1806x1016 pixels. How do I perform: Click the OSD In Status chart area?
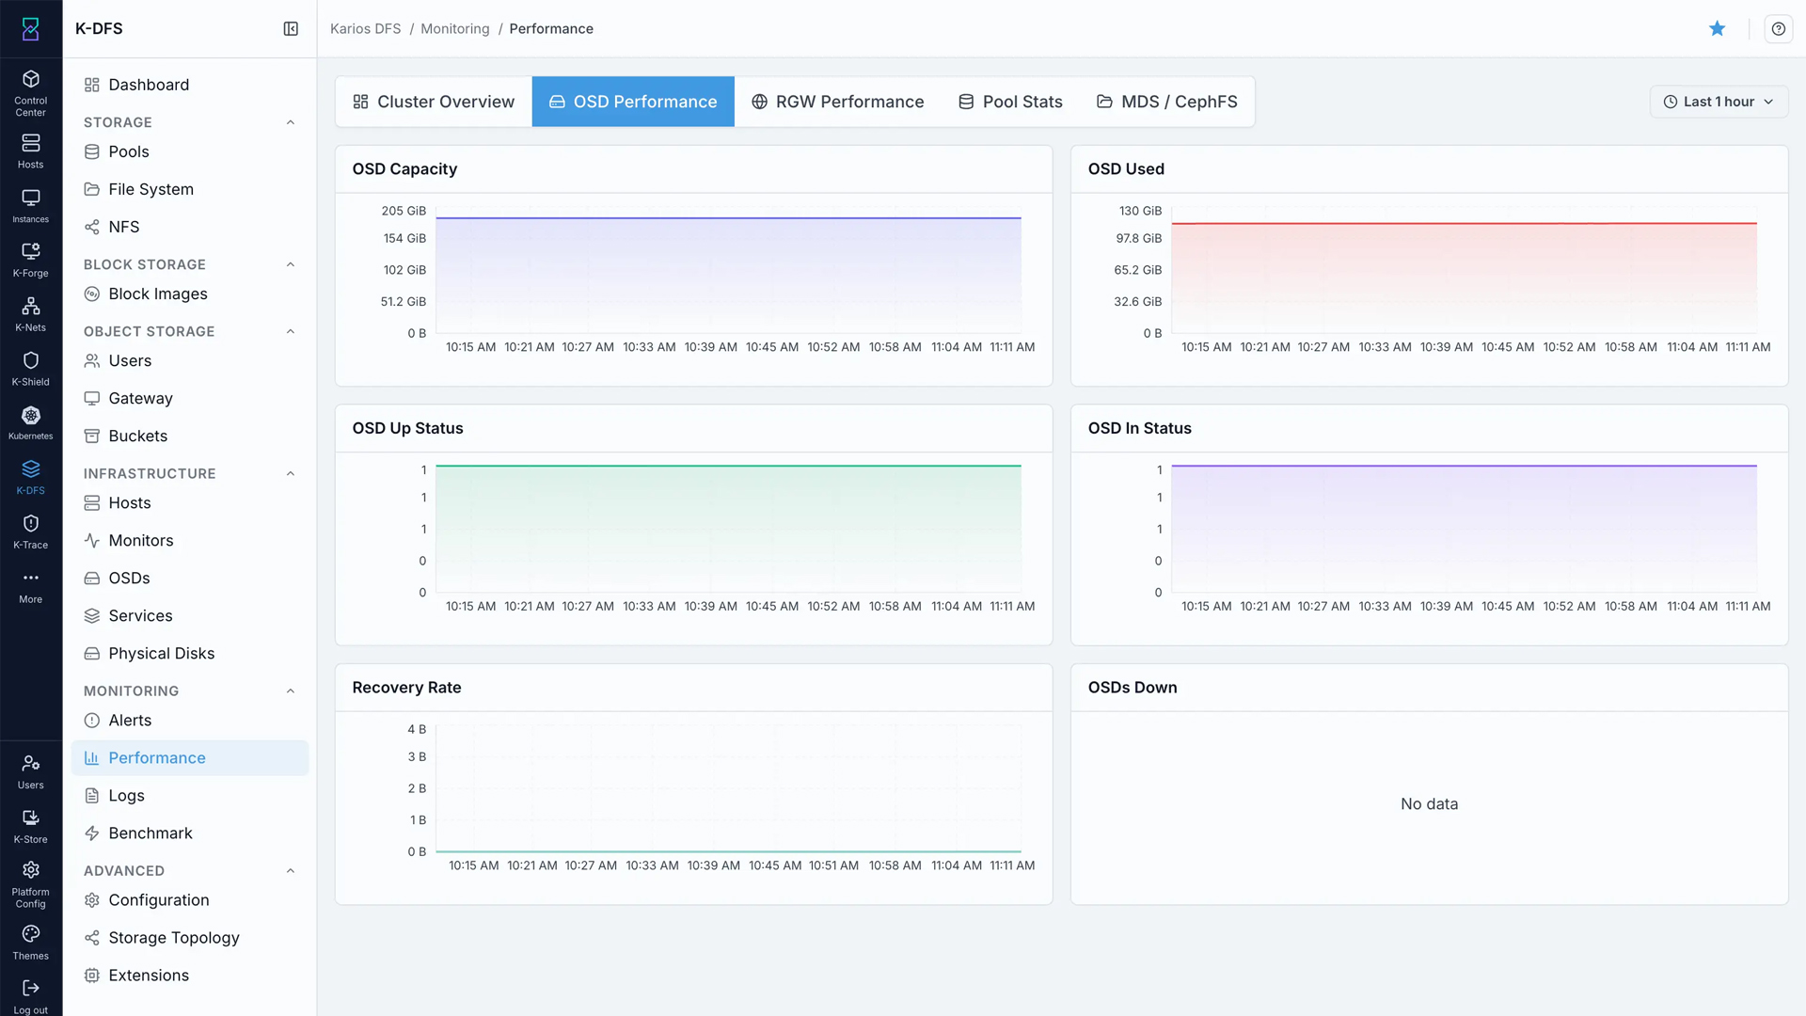click(x=1464, y=529)
